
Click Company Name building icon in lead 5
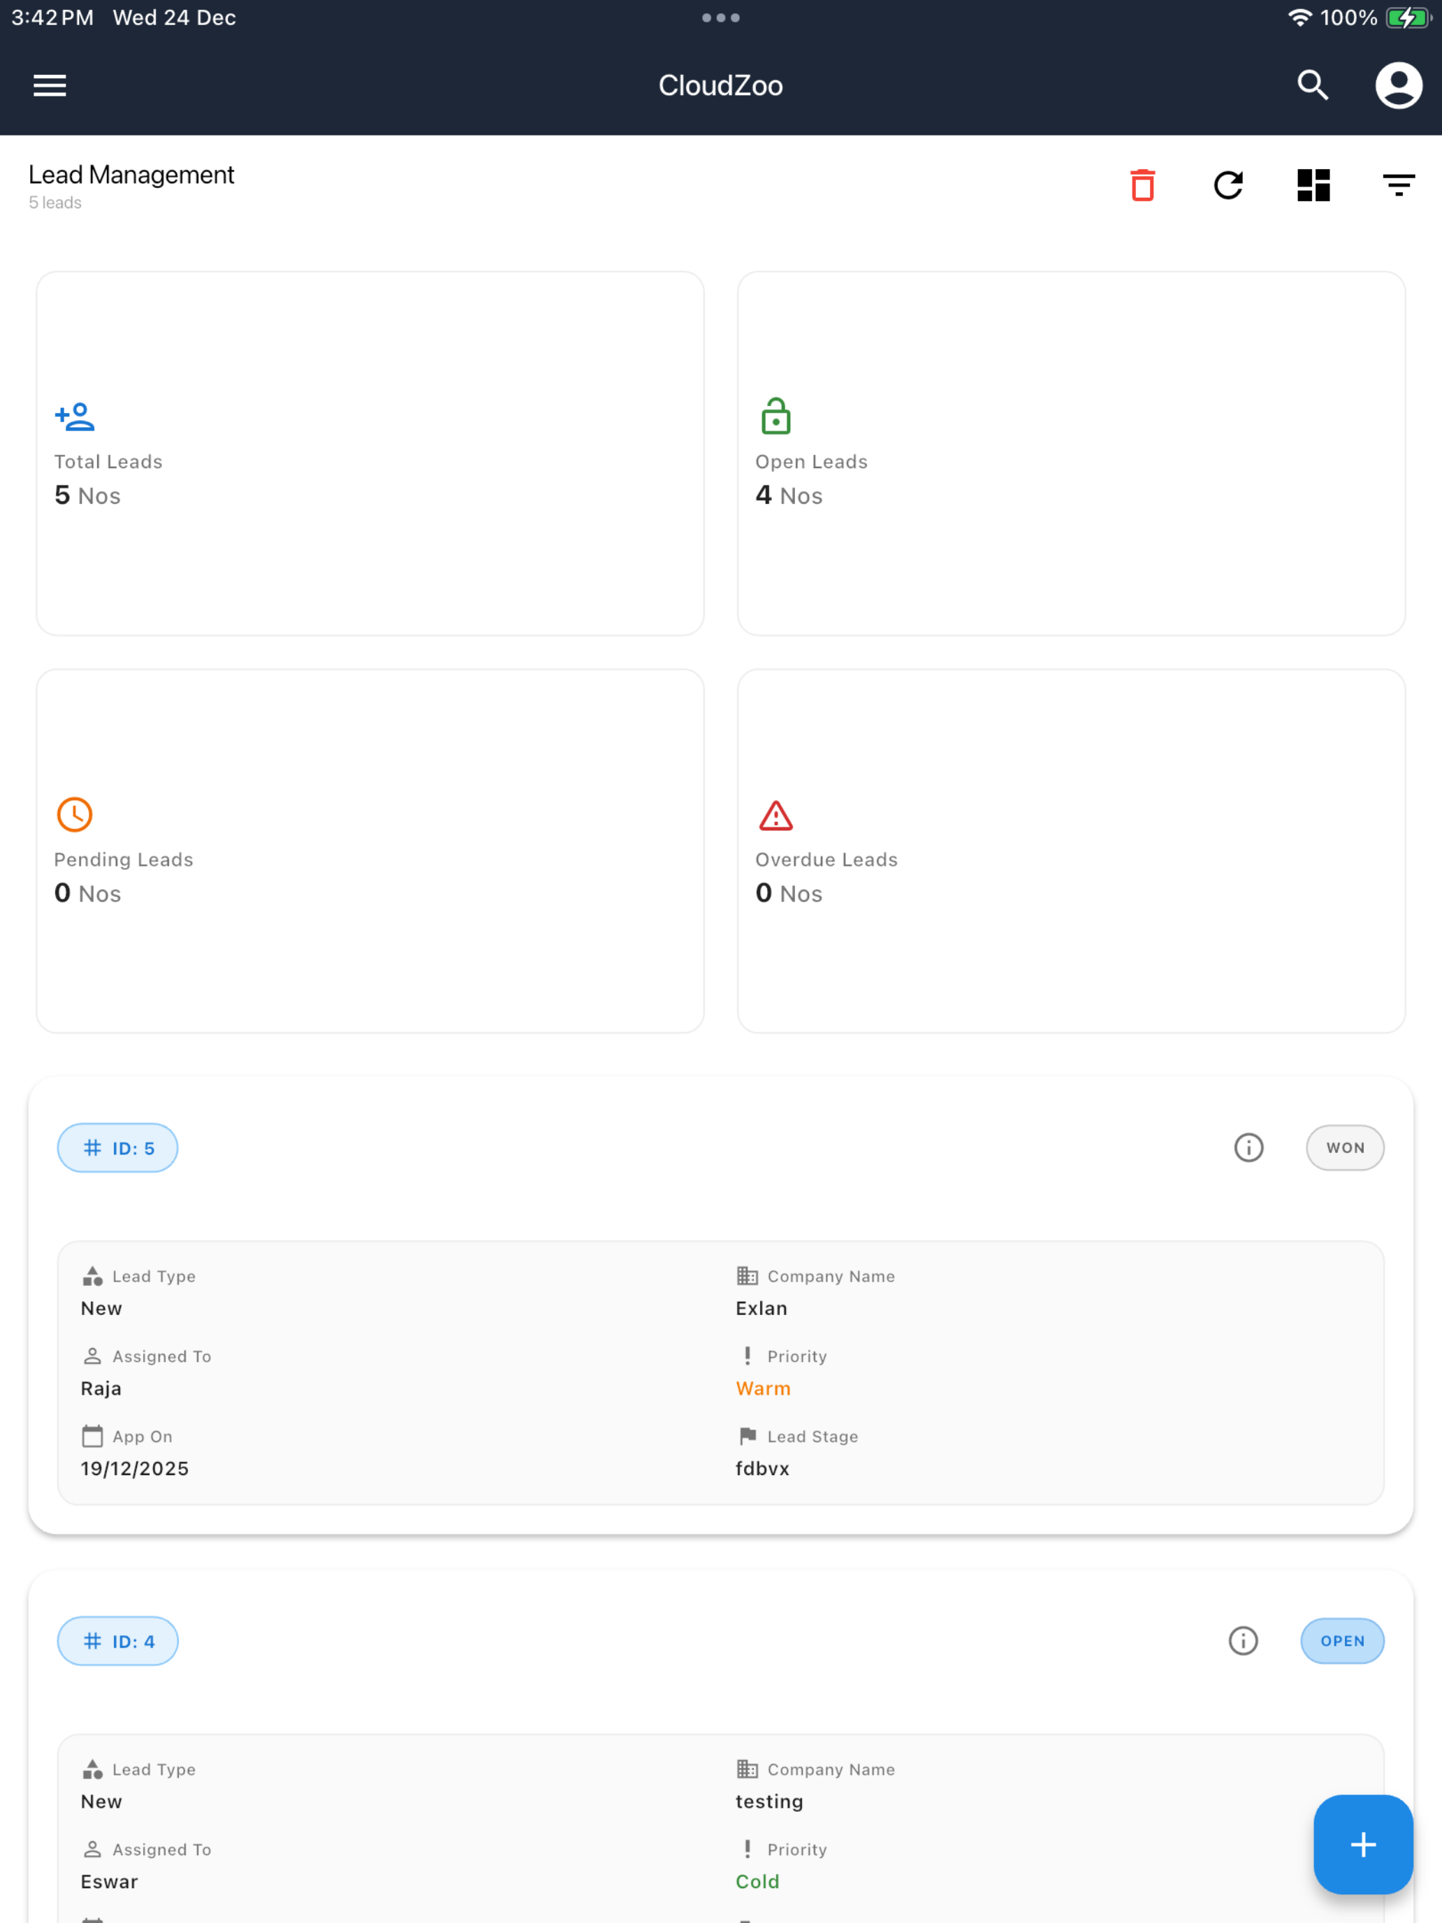point(747,1275)
